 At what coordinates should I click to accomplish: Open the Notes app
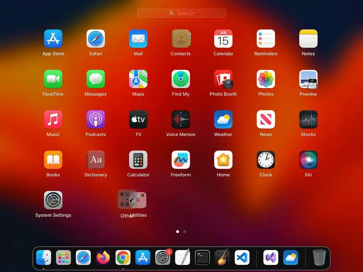[x=308, y=39]
